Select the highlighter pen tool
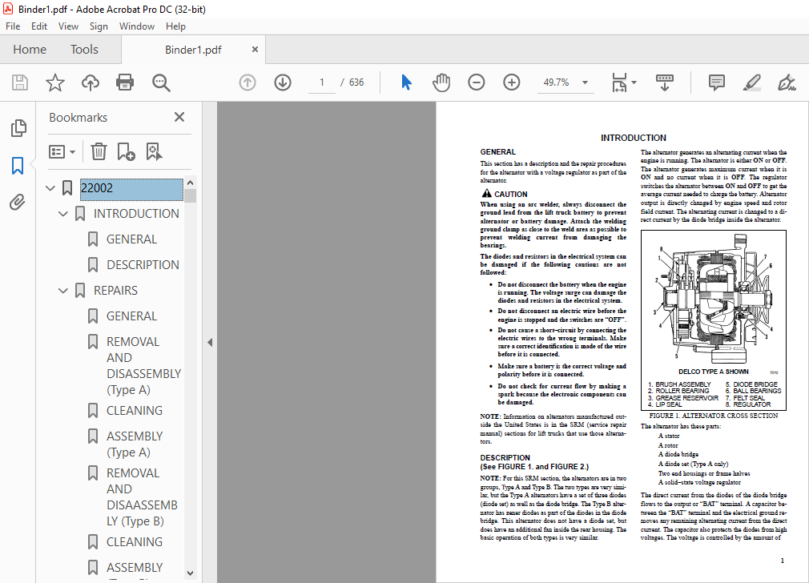 (x=752, y=82)
